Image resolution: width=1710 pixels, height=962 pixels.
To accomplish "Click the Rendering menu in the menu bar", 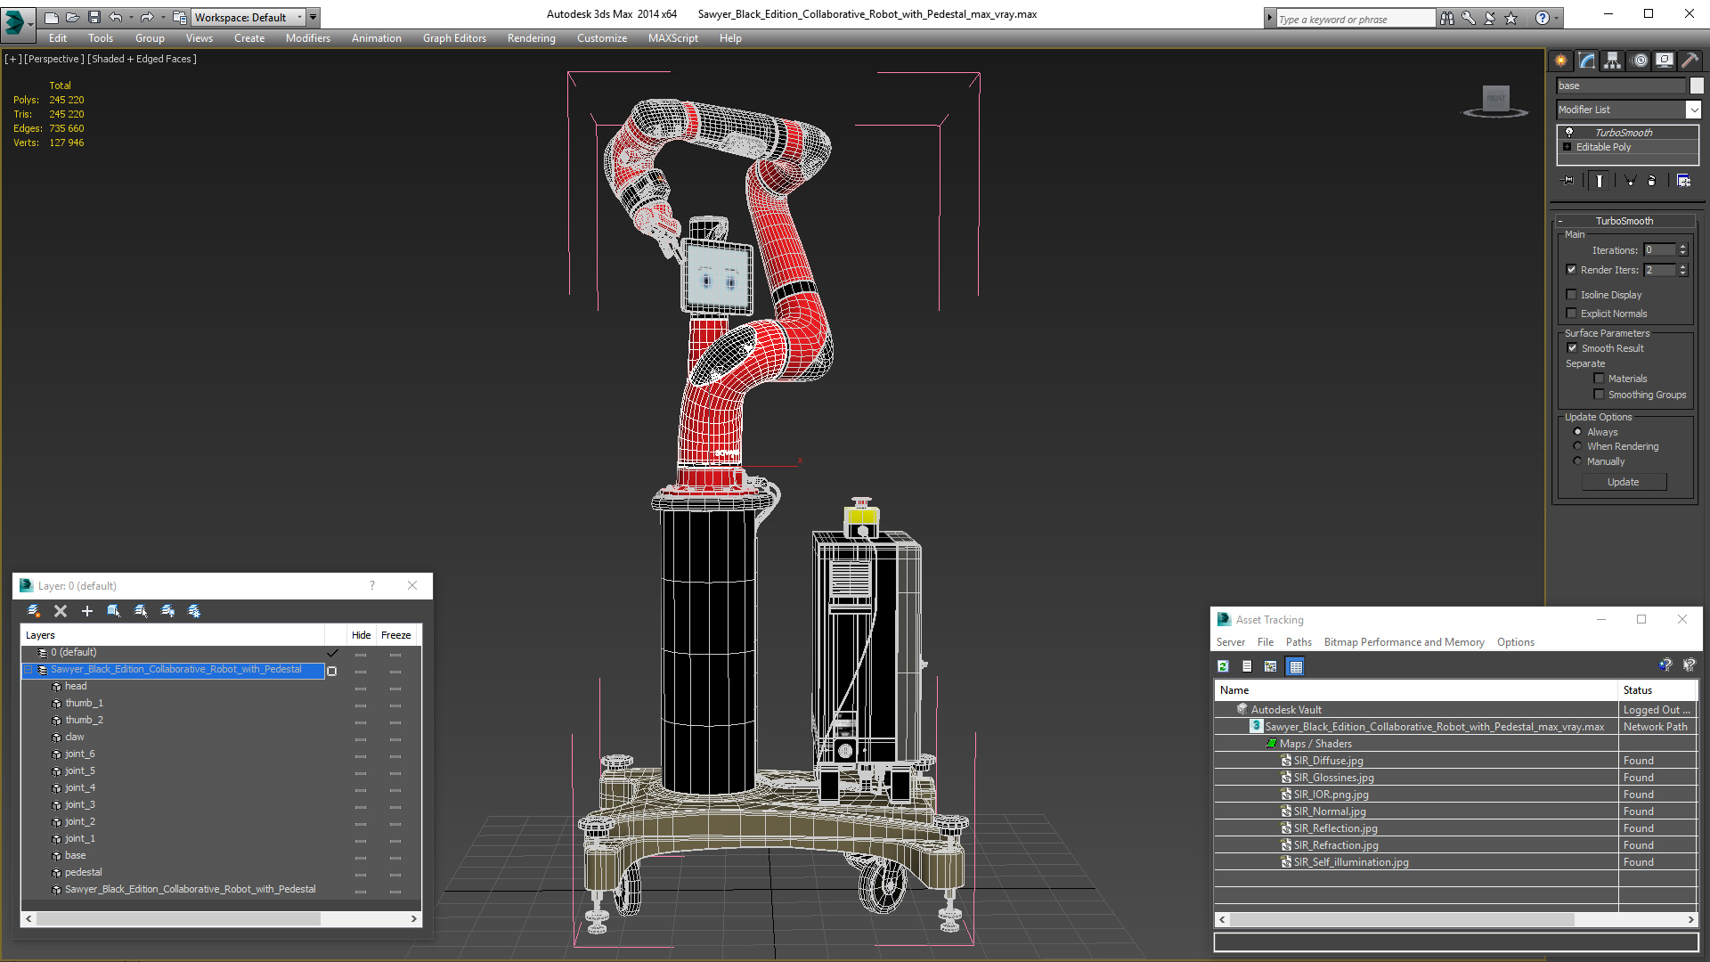I will [531, 37].
